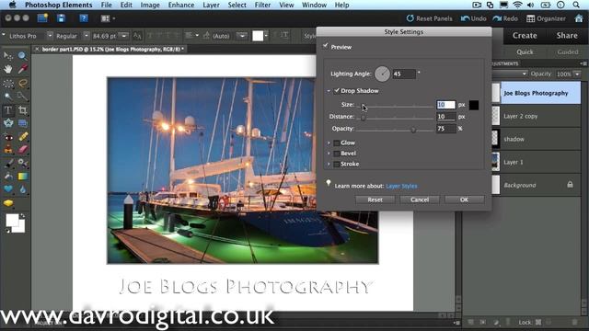Select the Gradient tool
Image resolution: width=589 pixels, height=331 pixels.
click(22, 177)
